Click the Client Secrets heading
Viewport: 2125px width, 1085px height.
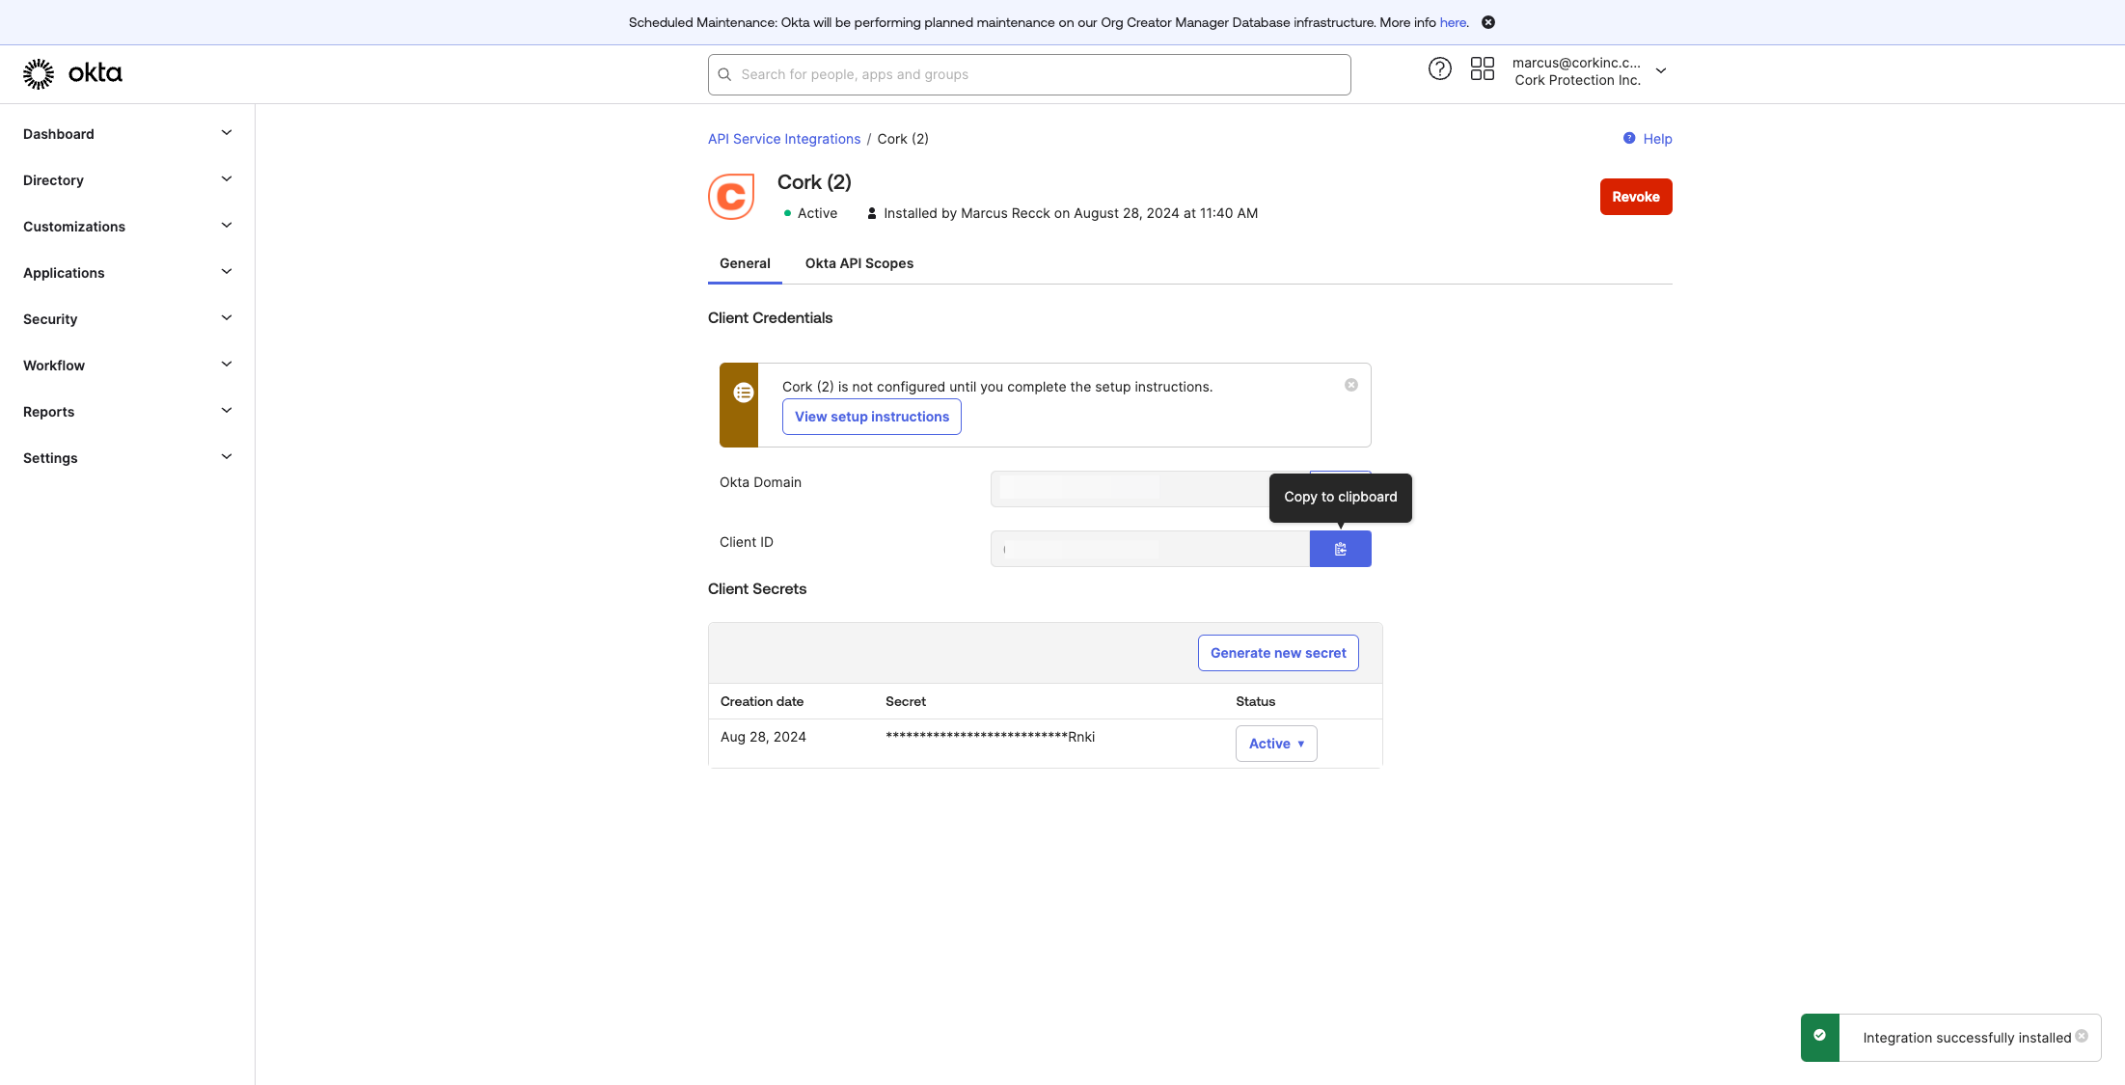click(757, 589)
